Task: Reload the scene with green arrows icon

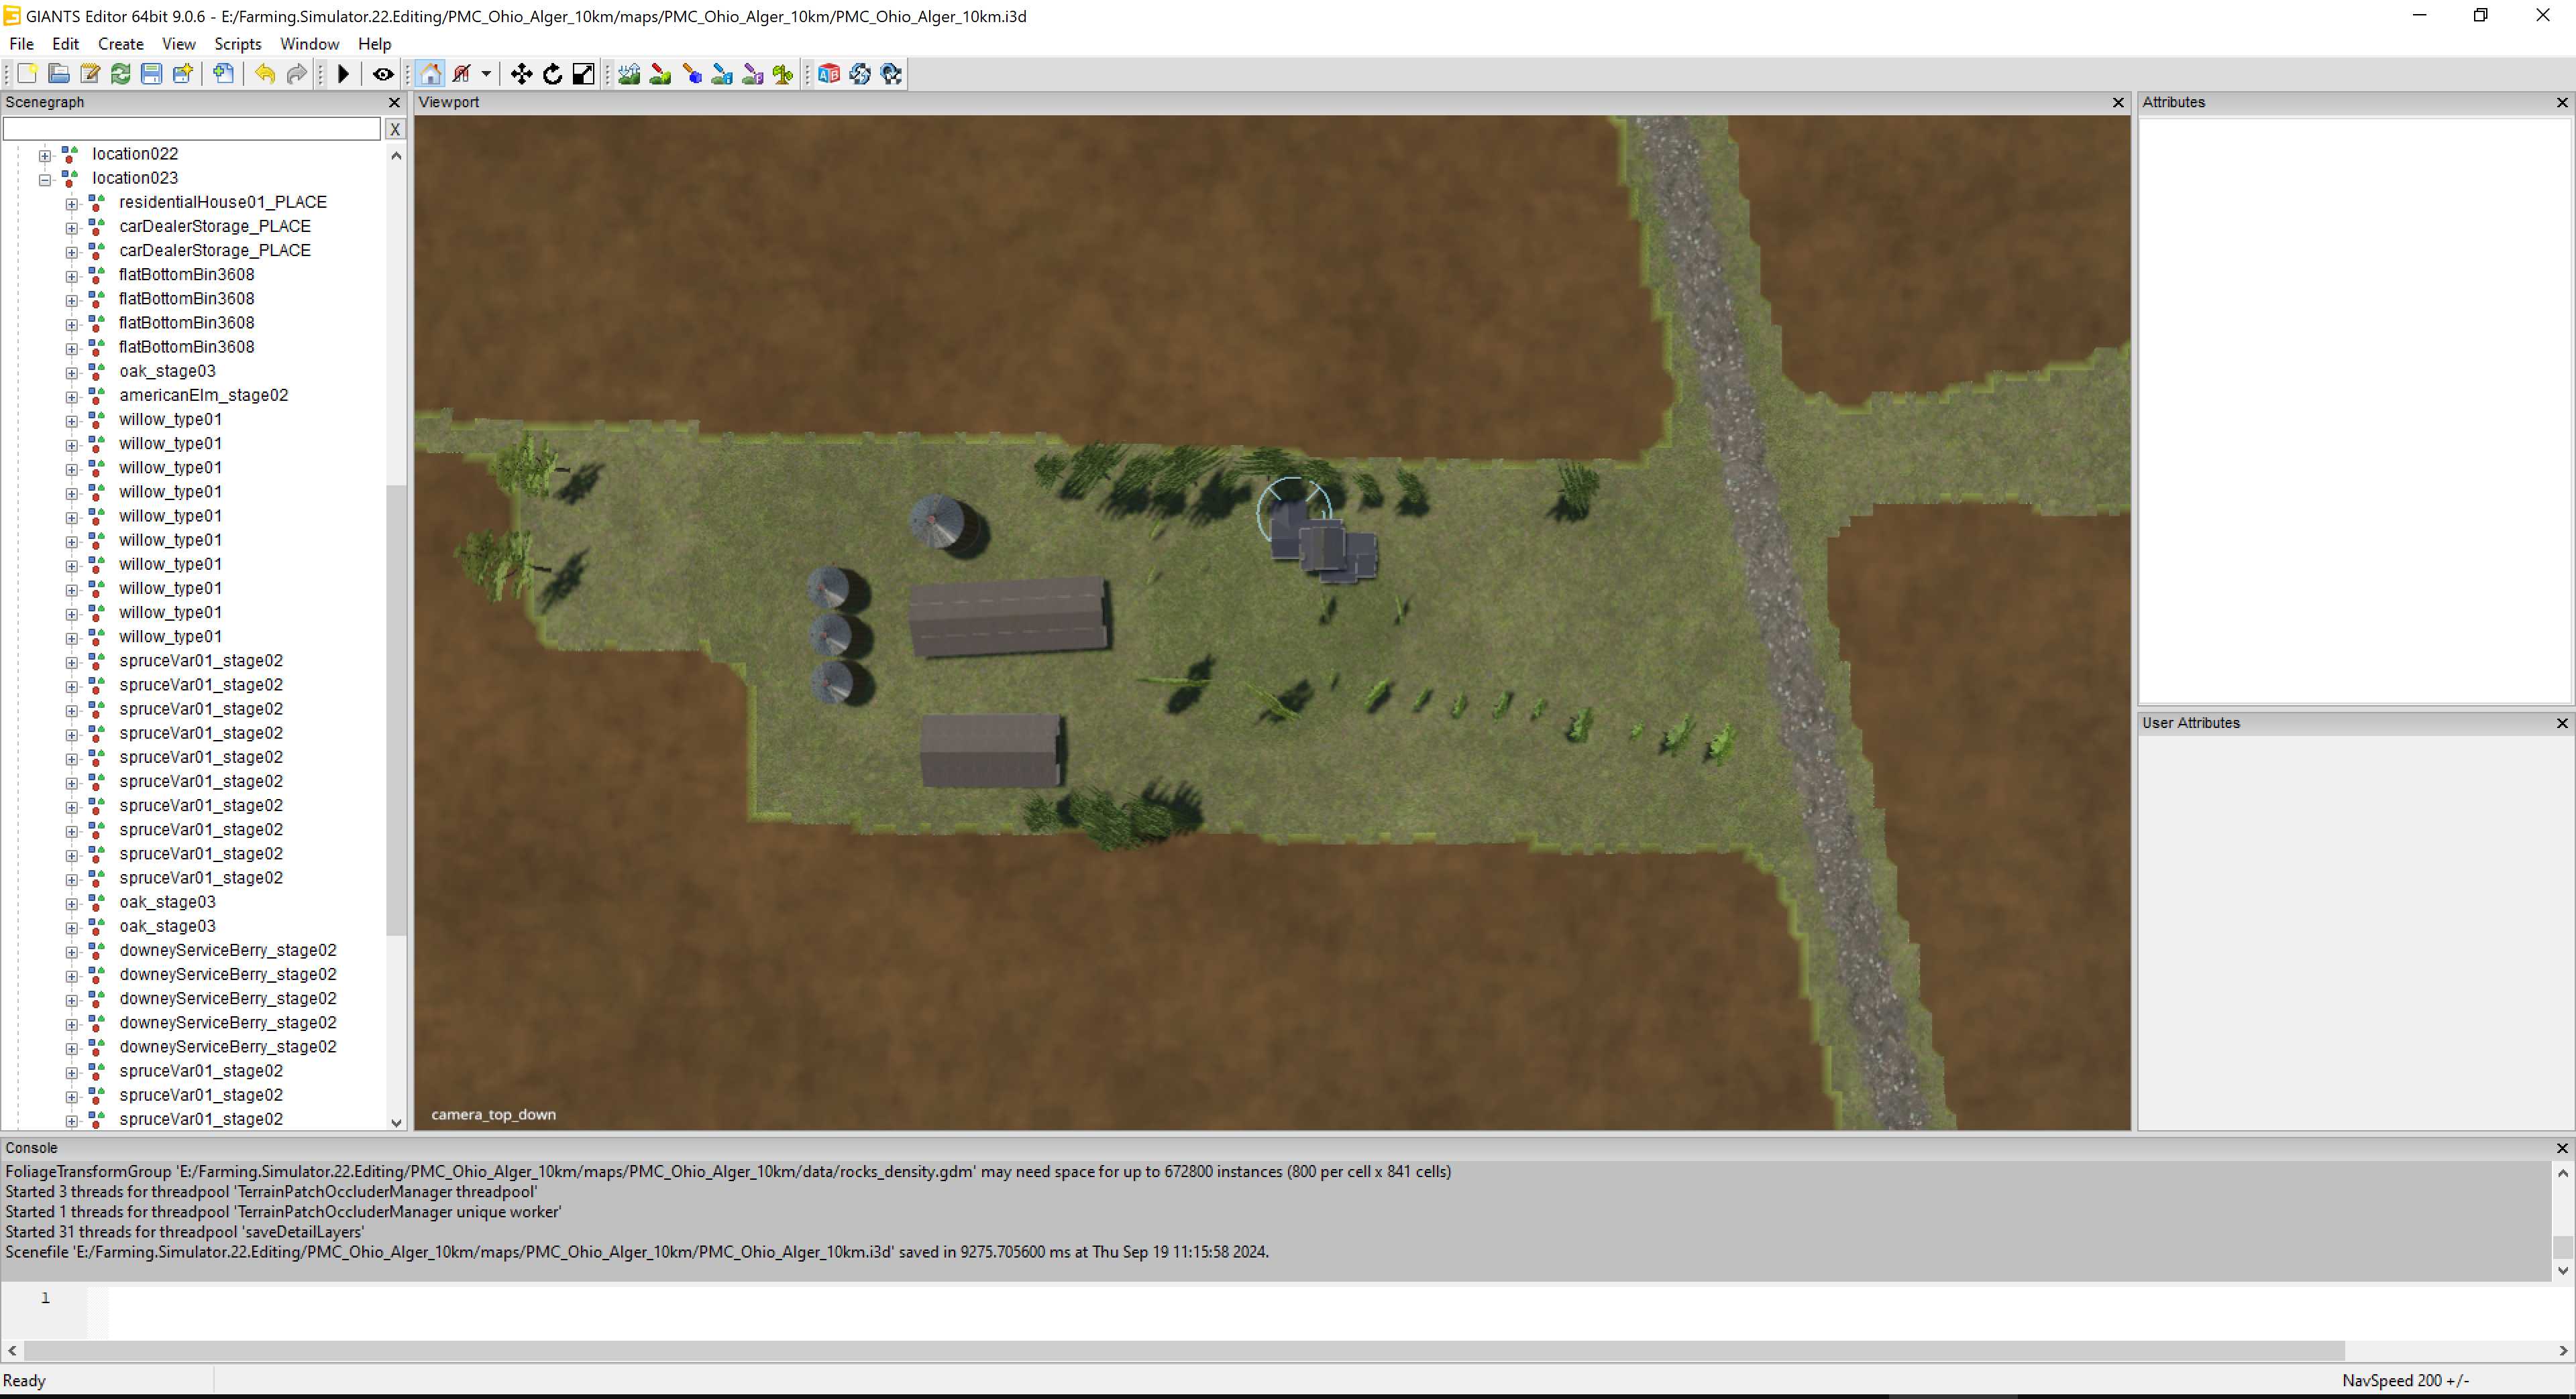Action: tap(120, 74)
